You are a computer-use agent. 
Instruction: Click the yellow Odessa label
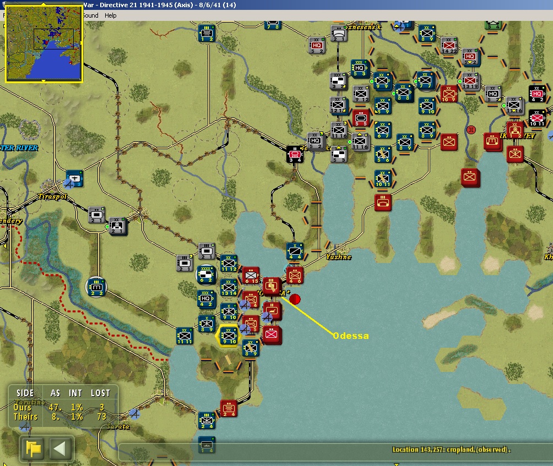pos(351,336)
